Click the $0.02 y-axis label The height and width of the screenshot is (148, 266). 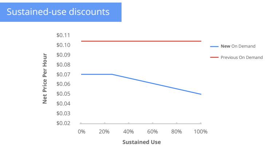63,123
